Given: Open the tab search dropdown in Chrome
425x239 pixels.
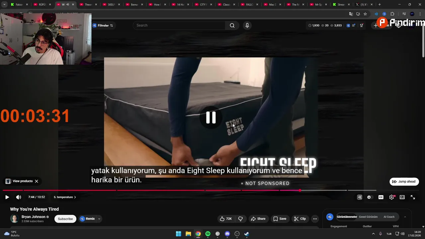Looking at the screenshot, I should pos(4,5).
